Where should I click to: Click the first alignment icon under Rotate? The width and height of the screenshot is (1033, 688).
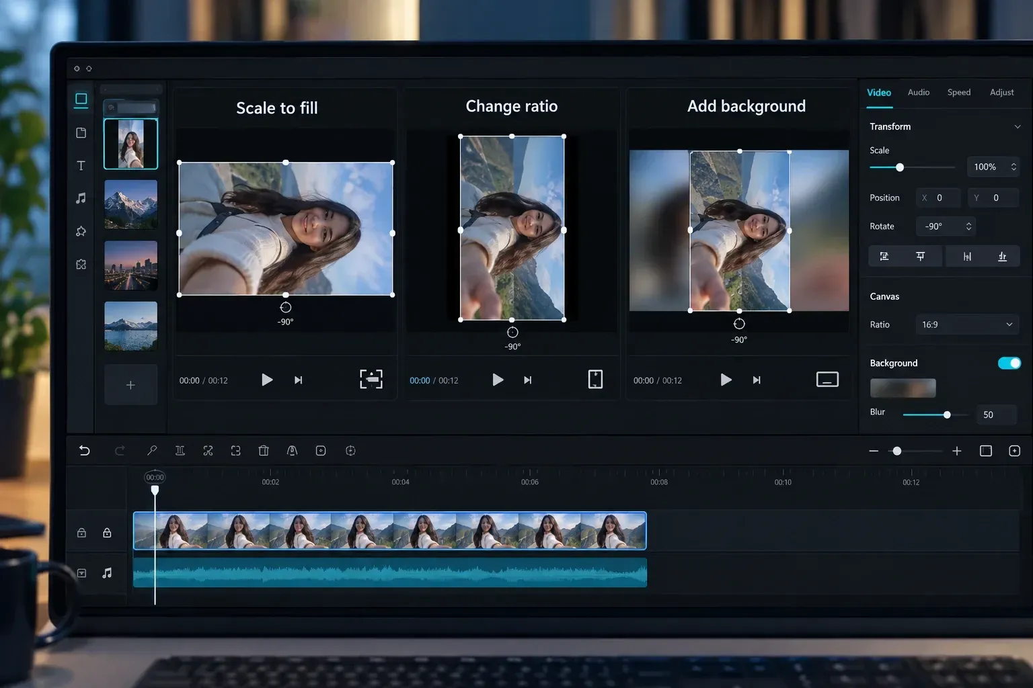(x=884, y=256)
